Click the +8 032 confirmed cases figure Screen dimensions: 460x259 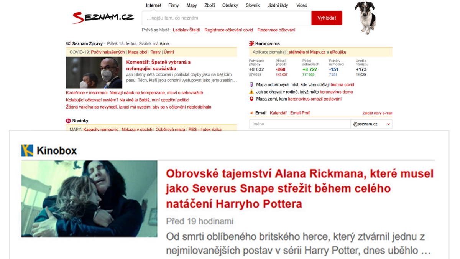click(x=256, y=69)
